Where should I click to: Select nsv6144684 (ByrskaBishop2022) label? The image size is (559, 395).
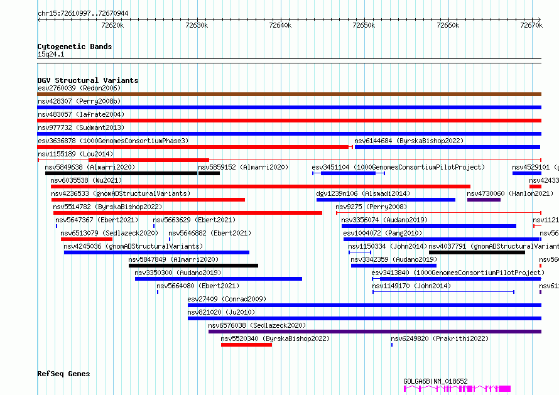(409, 141)
